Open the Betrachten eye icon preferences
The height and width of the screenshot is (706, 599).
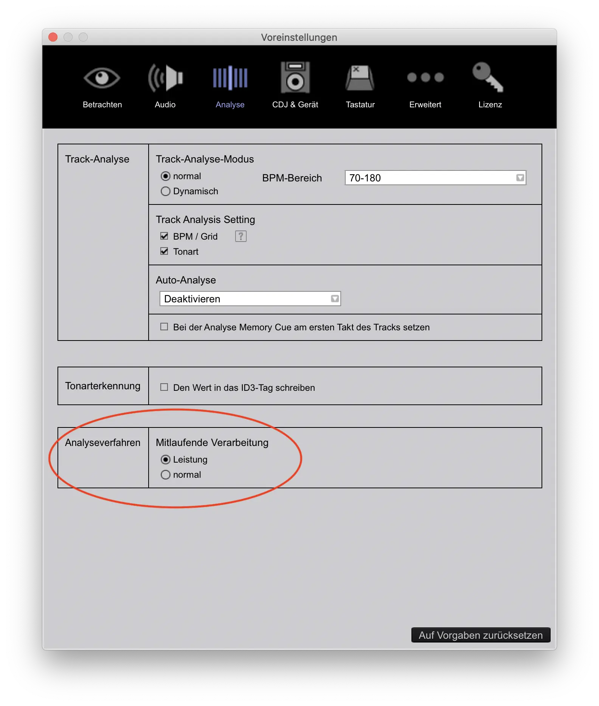point(102,78)
